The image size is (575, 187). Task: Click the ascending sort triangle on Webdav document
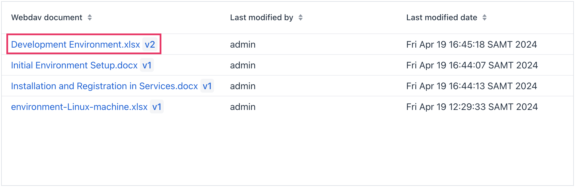click(x=90, y=16)
